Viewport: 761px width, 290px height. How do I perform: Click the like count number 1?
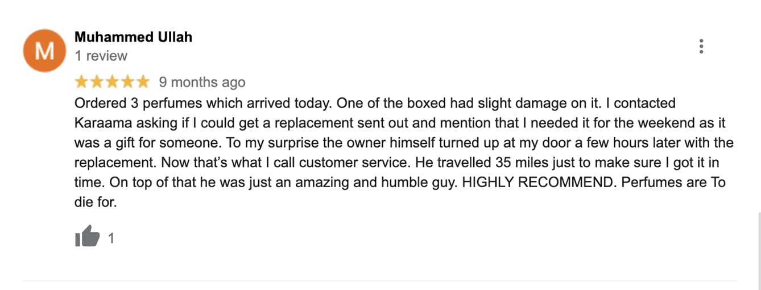111,238
